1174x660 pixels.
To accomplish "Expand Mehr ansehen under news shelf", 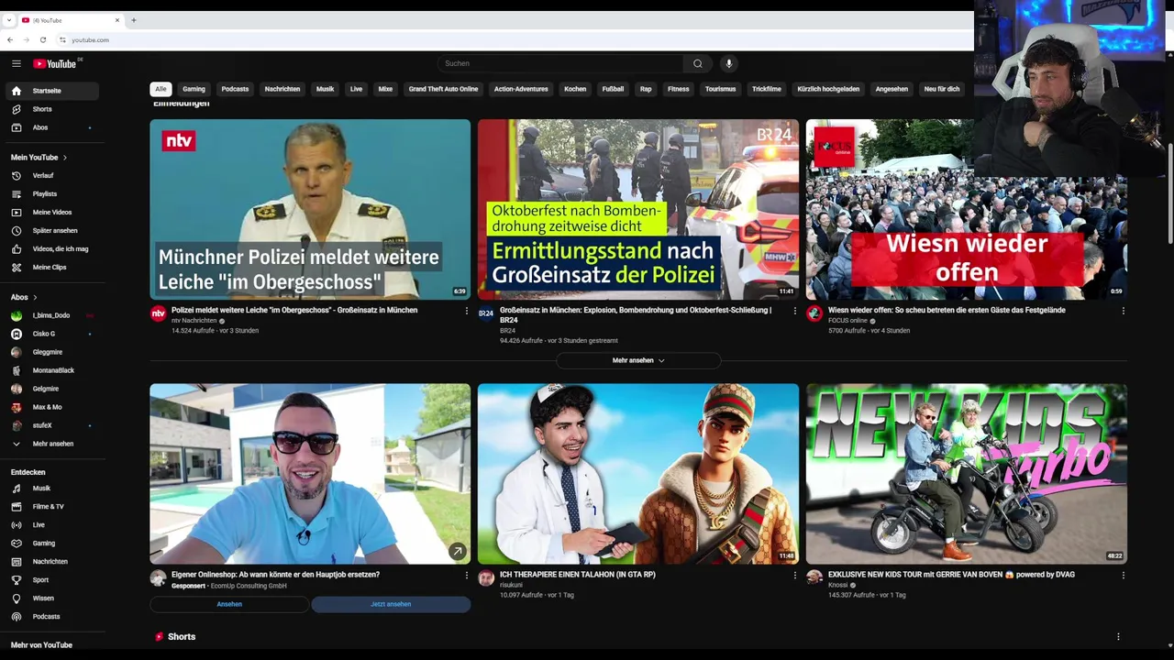I will 638,360.
